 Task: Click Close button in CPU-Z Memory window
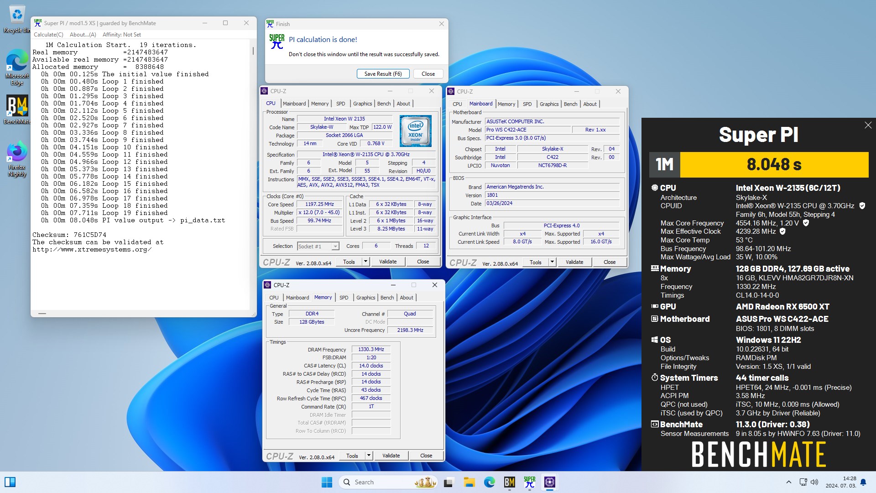coord(426,456)
